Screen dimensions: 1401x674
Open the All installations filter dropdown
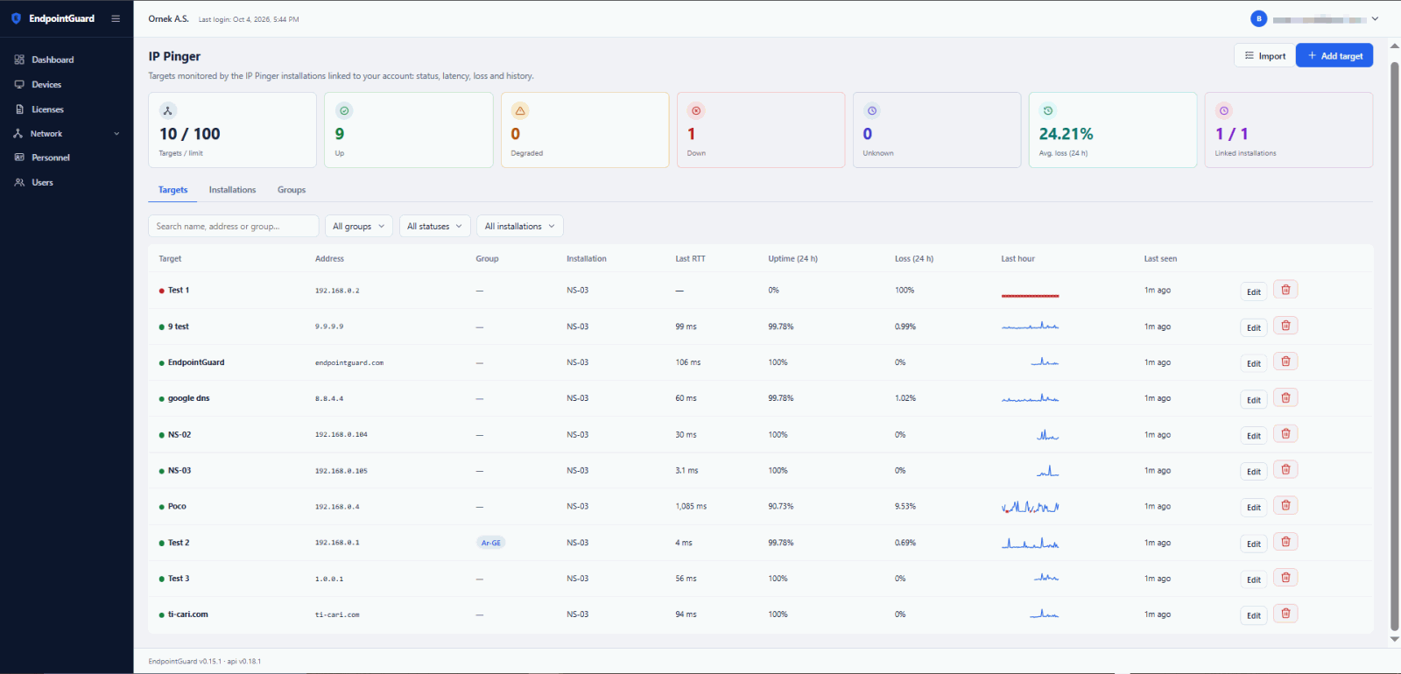(519, 226)
